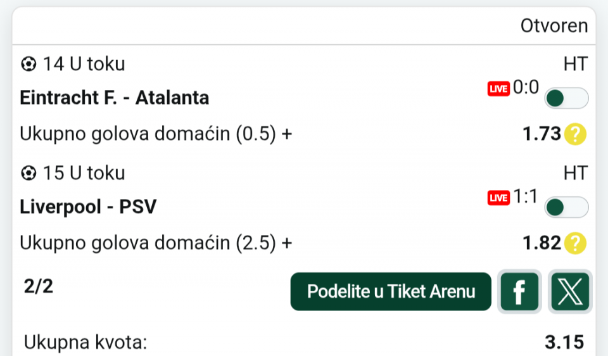Open the Eintracht F. - Atalanta match

(115, 98)
